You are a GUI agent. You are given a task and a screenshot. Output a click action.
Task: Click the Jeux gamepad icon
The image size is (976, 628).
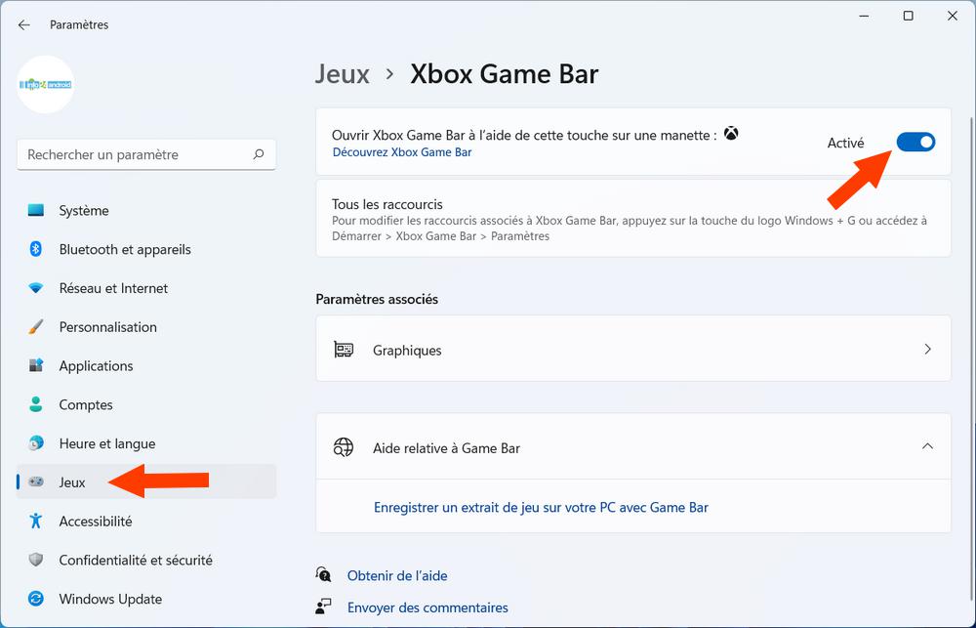(36, 481)
